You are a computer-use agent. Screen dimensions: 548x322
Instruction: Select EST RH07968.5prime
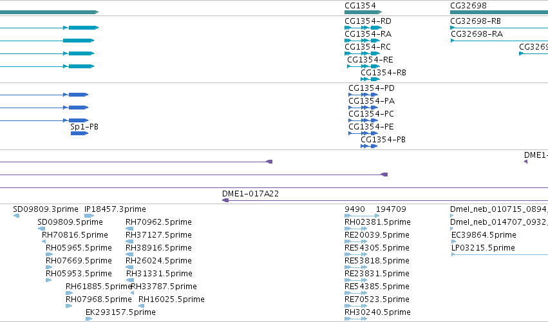(x=99, y=299)
